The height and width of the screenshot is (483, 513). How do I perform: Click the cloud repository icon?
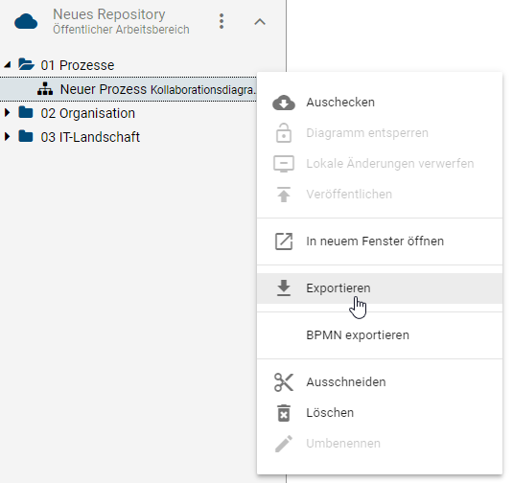[26, 22]
